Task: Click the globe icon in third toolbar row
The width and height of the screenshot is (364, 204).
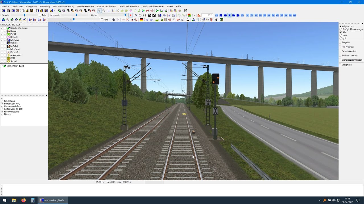Action: point(3,20)
